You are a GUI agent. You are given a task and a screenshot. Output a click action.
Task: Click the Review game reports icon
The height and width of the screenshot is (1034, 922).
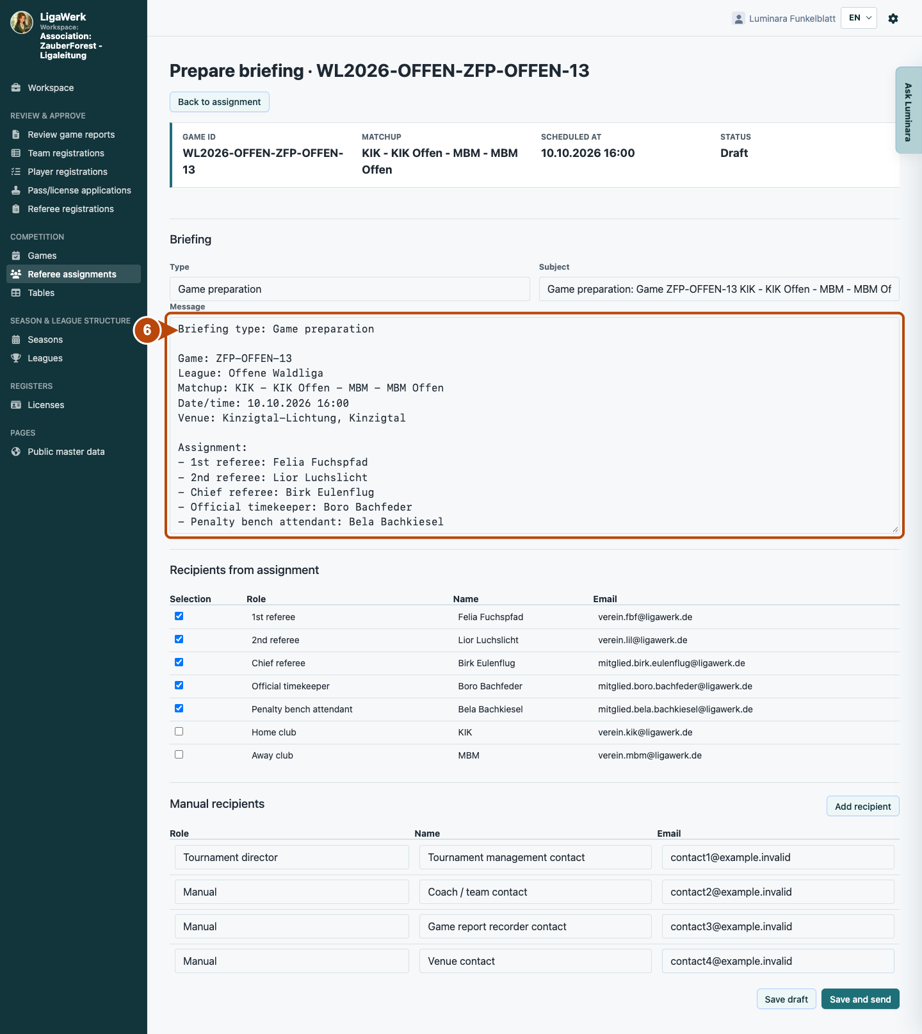click(x=16, y=135)
